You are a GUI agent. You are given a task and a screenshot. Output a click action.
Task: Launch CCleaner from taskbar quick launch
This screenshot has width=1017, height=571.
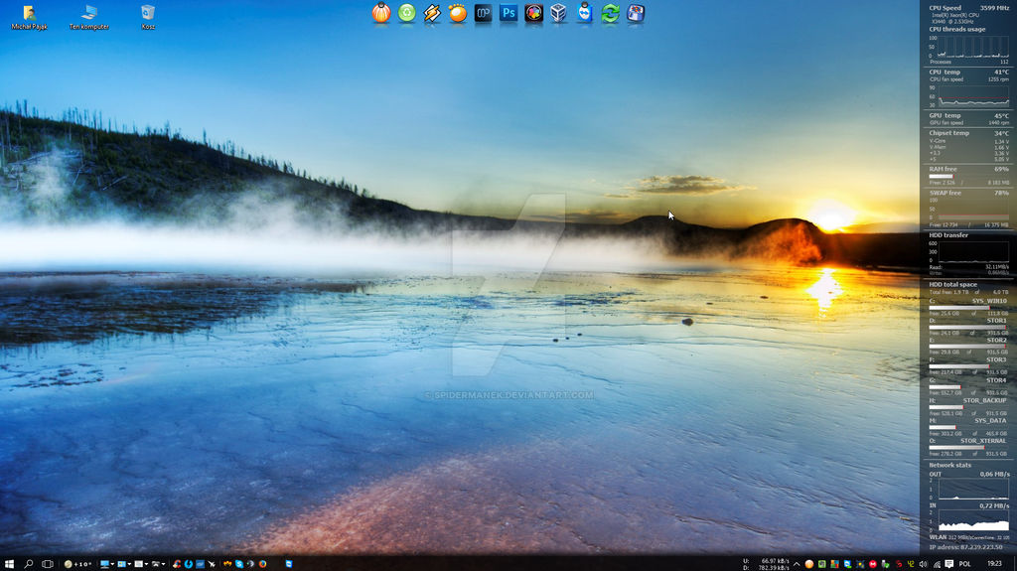pos(177,564)
